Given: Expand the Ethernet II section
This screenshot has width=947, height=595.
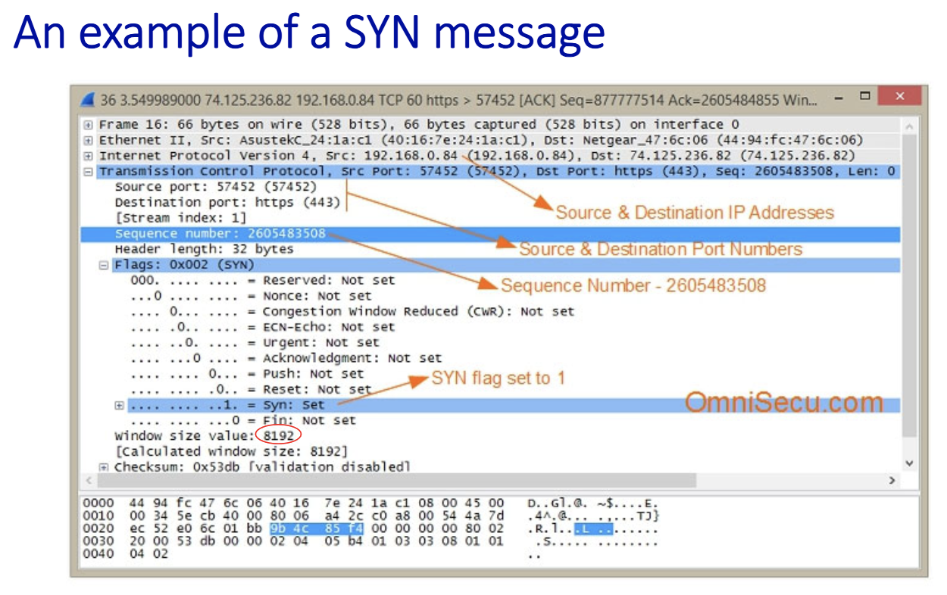Looking at the screenshot, I should pos(89,140).
